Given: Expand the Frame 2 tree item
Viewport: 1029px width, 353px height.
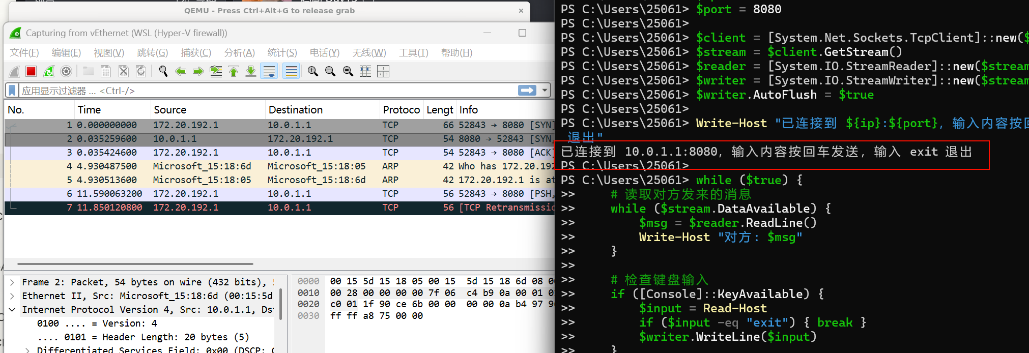Looking at the screenshot, I should pos(12,282).
